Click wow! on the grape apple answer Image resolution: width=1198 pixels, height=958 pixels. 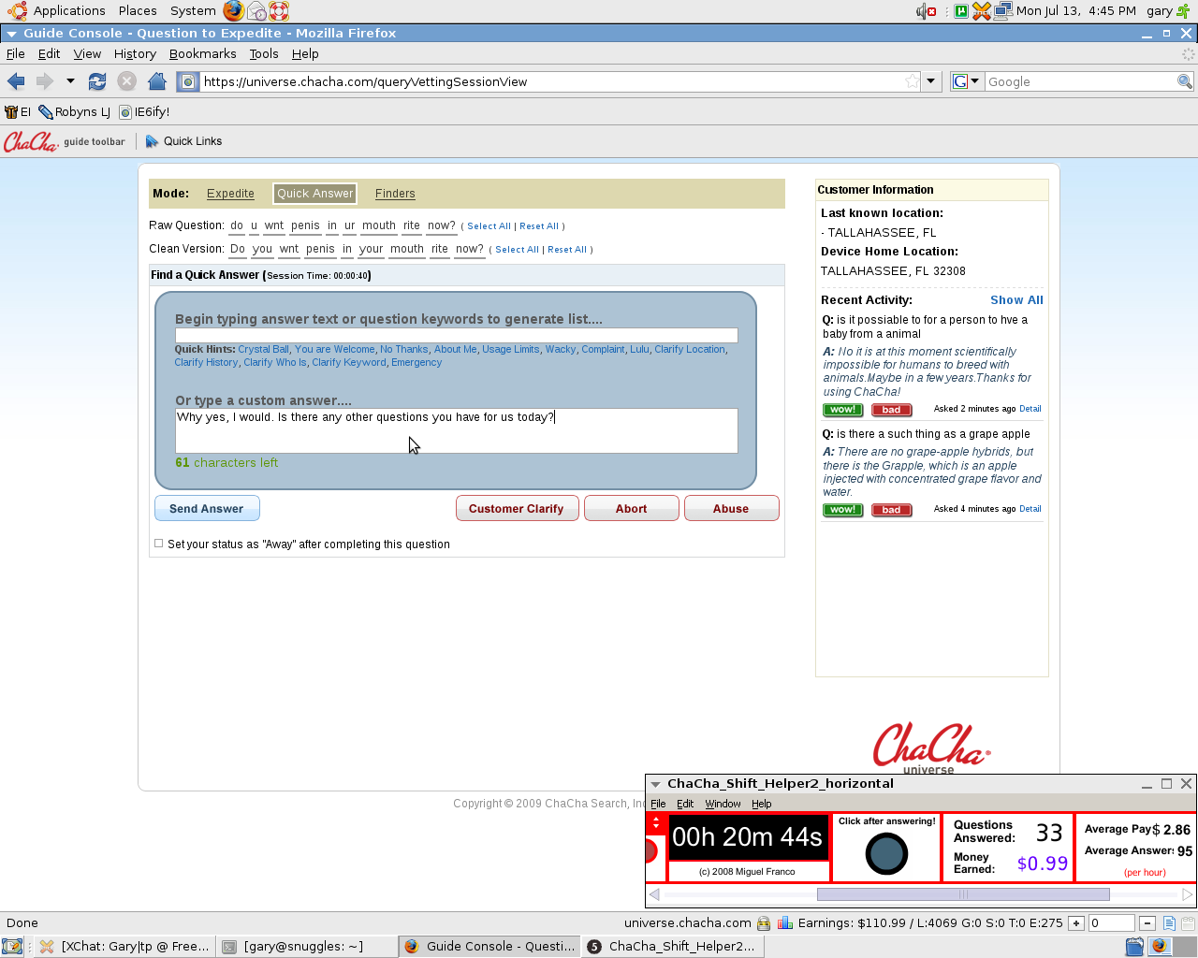842,510
